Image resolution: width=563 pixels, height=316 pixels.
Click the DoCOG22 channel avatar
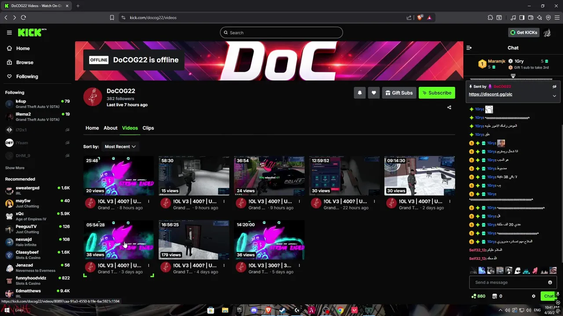coord(93,97)
